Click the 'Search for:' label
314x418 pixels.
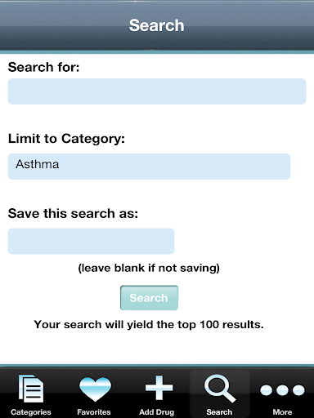(43, 67)
